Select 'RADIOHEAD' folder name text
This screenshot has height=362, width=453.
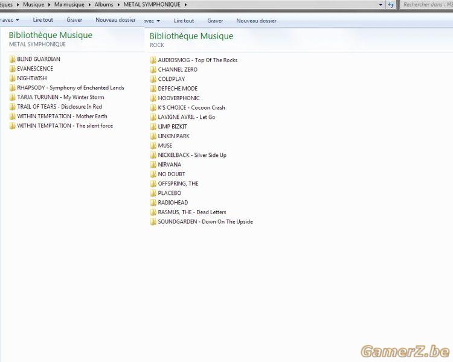coord(173,203)
